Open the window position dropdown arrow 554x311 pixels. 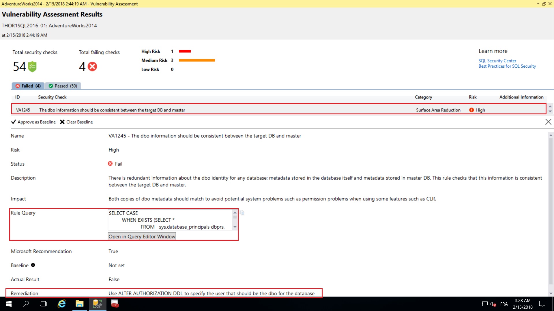[x=538, y=4]
